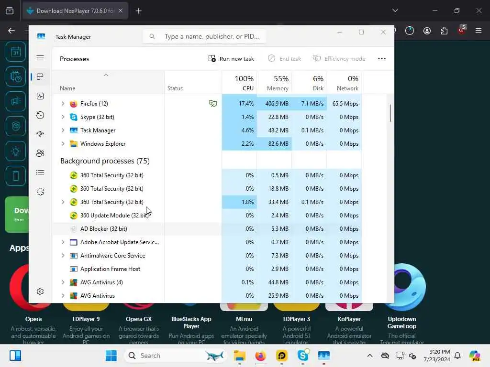Open Uptodown GameLoop app thumbnail

click(404, 287)
